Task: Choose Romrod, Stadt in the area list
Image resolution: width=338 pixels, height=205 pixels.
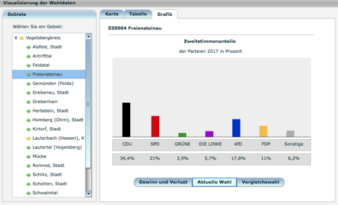Action: [x=49, y=165]
